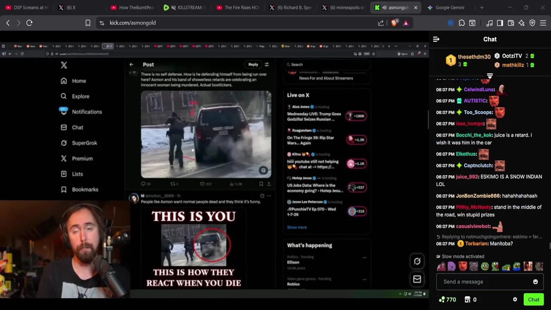Click username juice_992 in chat

467,177
